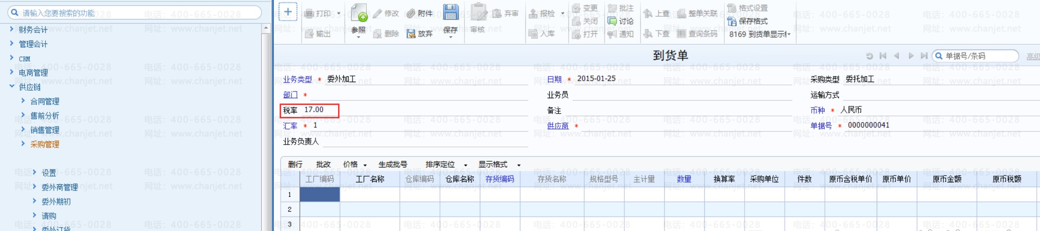Click the Print (打印) toolbar icon

(309, 13)
